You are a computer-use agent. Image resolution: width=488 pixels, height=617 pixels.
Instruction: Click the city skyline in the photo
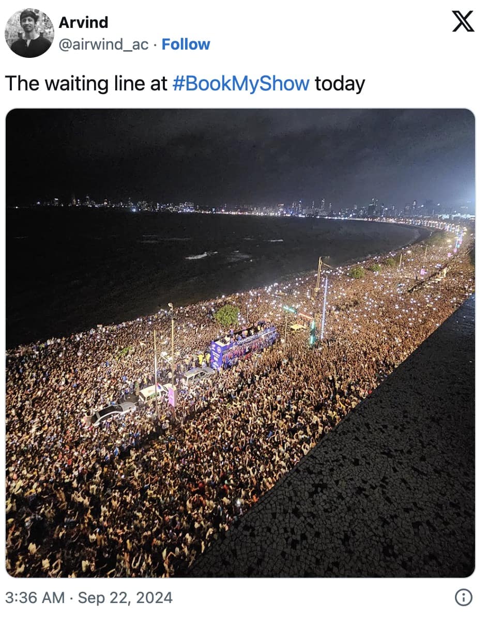[310, 208]
